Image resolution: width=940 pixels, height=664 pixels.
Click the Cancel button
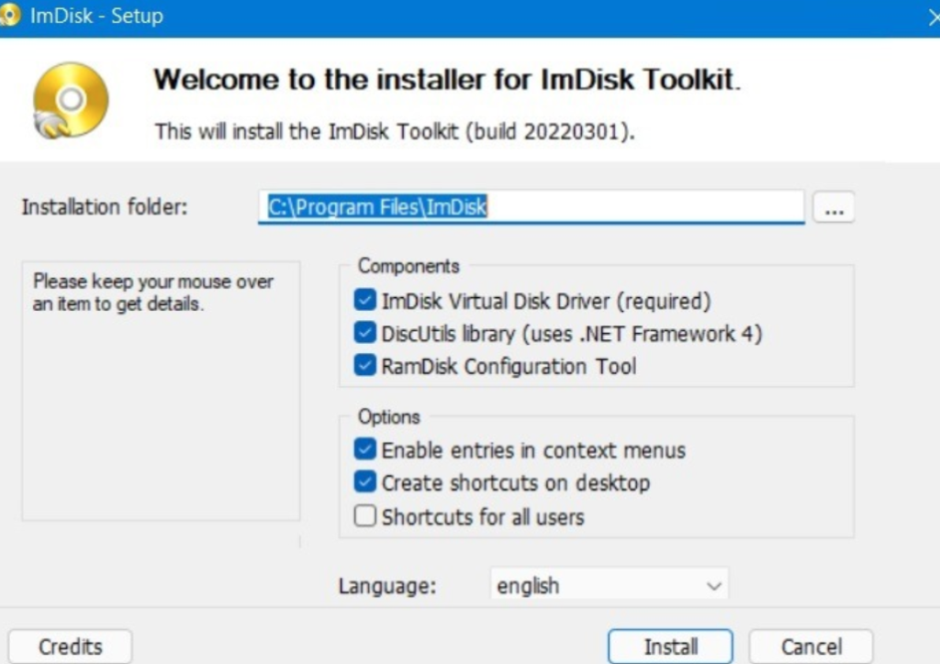(x=811, y=646)
